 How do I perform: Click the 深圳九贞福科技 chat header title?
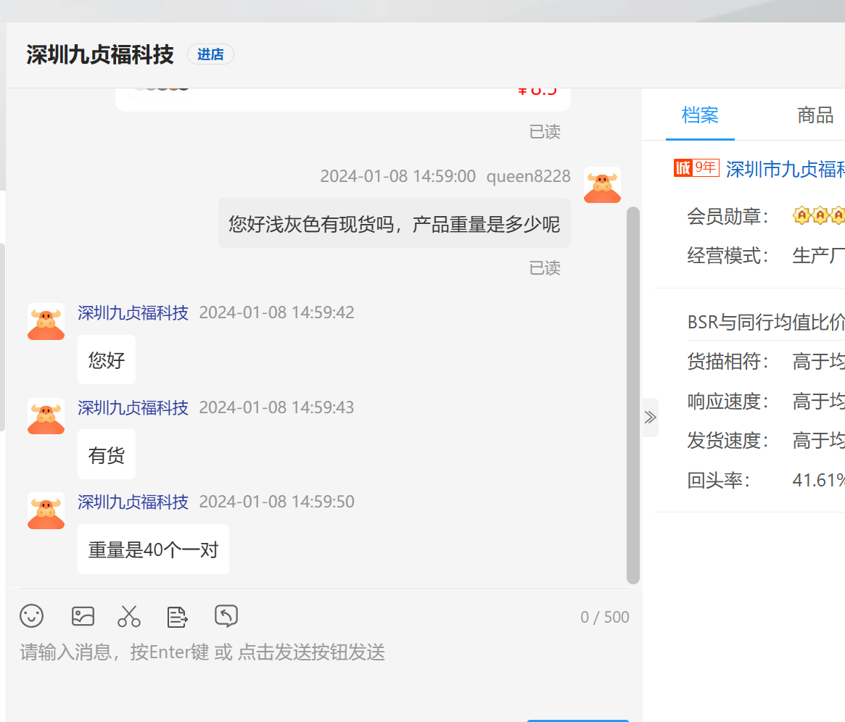[100, 55]
